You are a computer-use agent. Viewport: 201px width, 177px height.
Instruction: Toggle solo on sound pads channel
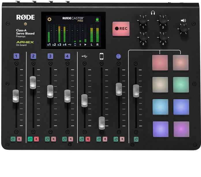136,139
